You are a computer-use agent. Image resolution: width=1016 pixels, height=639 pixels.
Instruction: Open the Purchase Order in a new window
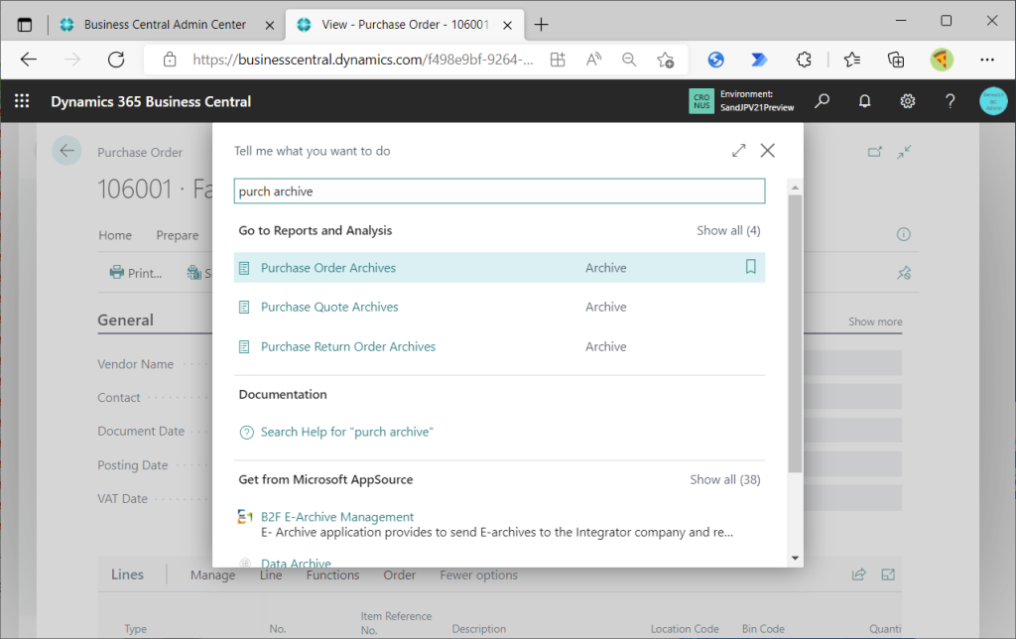click(875, 152)
